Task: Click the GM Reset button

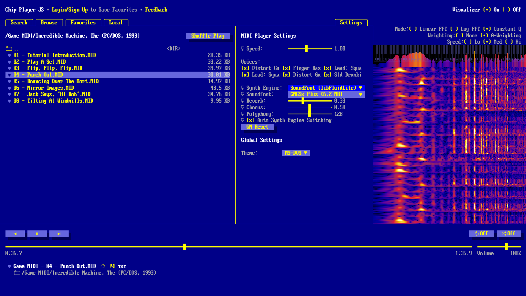Action: pyautogui.click(x=257, y=127)
